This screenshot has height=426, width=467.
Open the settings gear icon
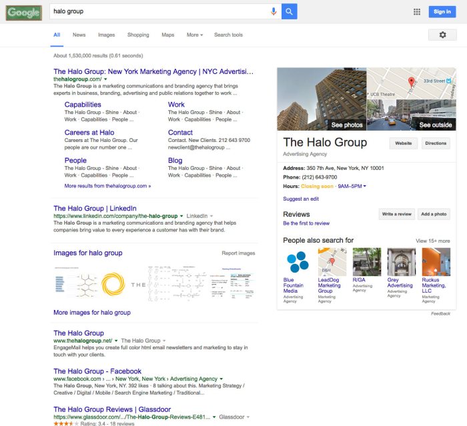[x=442, y=35]
